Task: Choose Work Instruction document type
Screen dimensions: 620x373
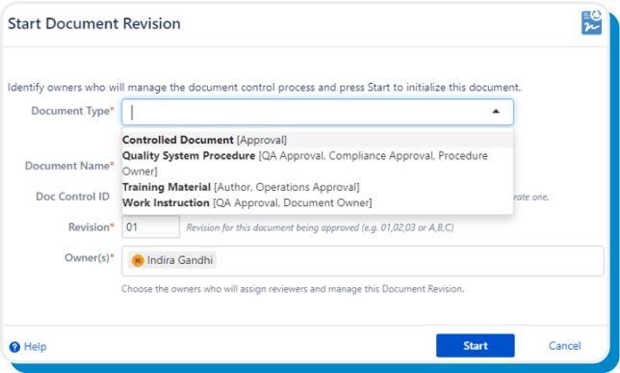Action: tap(318, 202)
